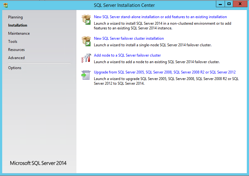This screenshot has height=176, width=249.
Task: Click the stand-alone installation box icon
Action: click(x=86, y=19)
